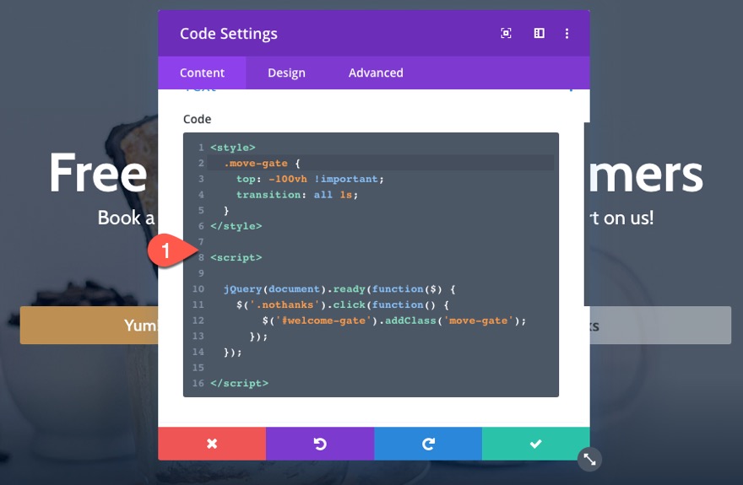This screenshot has height=485, width=743.
Task: Discard changes with the red X button
Action: (x=212, y=444)
